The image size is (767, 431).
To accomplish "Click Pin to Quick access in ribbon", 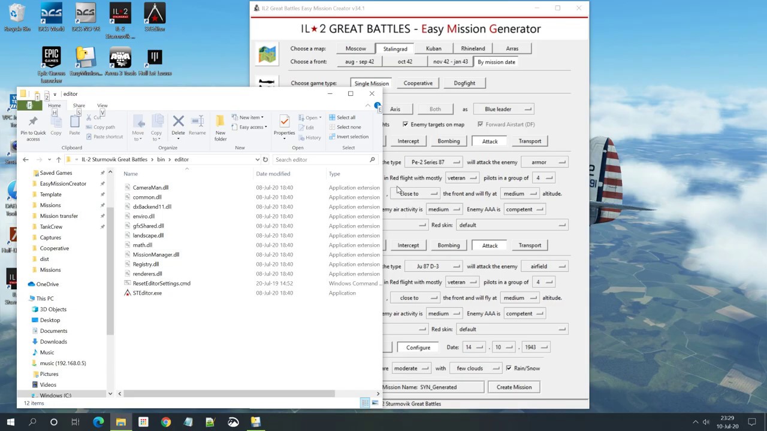I will (x=33, y=128).
